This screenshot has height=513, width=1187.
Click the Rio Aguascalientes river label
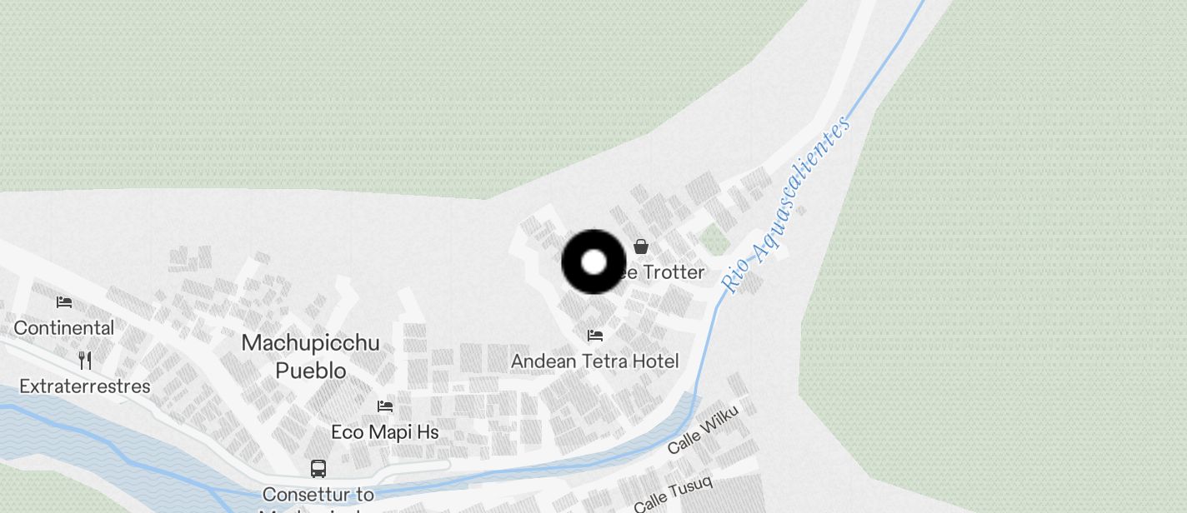coord(786,204)
